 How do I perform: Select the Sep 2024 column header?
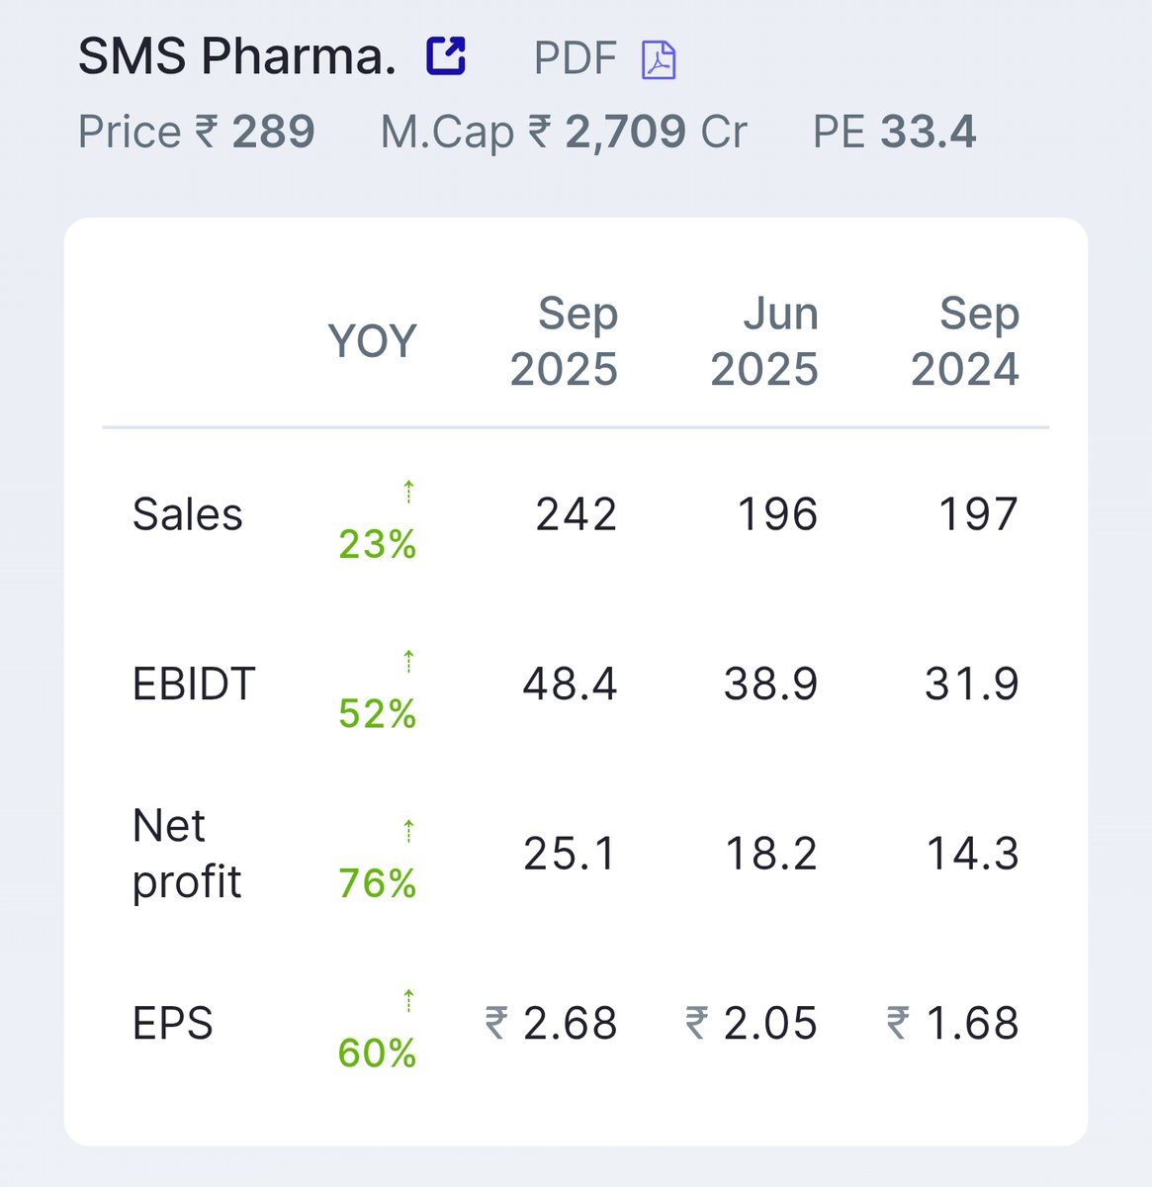(x=965, y=341)
